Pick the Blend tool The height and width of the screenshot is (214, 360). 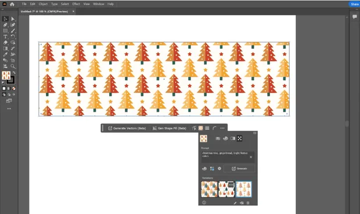[5, 60]
